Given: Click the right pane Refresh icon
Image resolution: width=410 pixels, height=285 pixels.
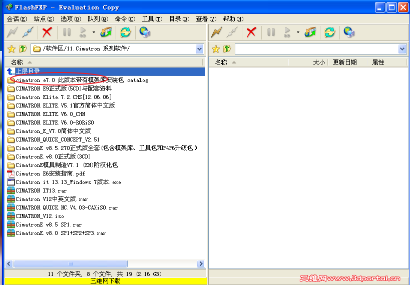Looking at the screenshot, I should (330, 32).
